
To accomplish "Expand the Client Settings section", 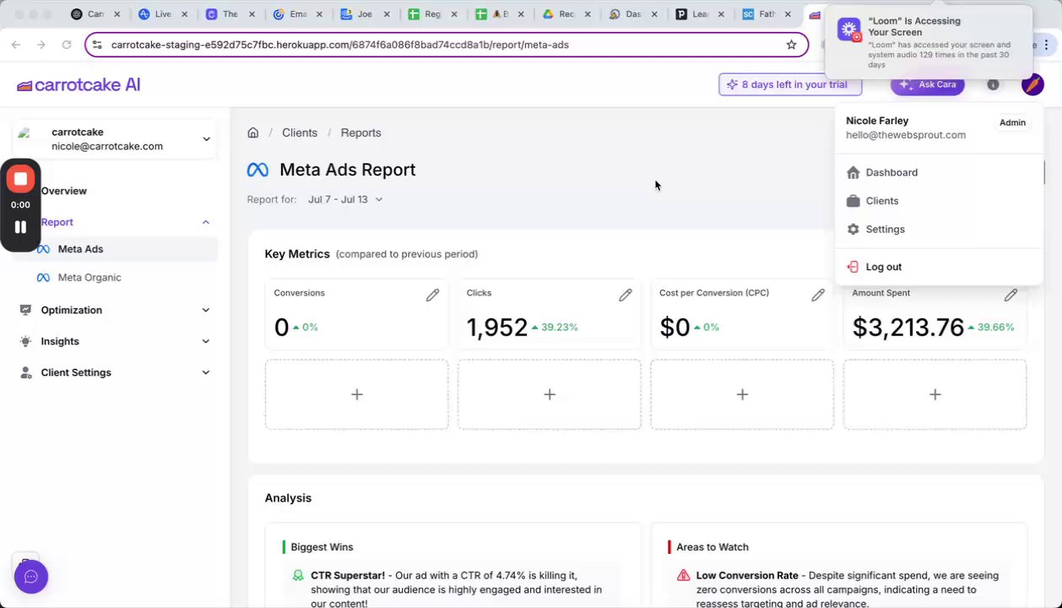I will 205,372.
